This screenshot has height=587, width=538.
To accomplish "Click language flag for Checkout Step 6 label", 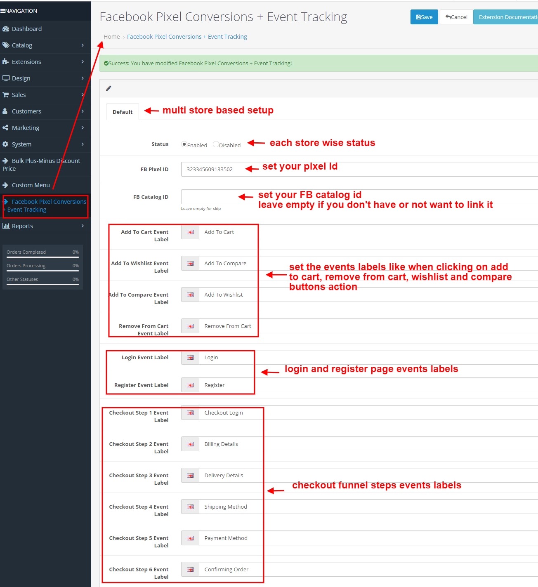I will click(x=190, y=570).
